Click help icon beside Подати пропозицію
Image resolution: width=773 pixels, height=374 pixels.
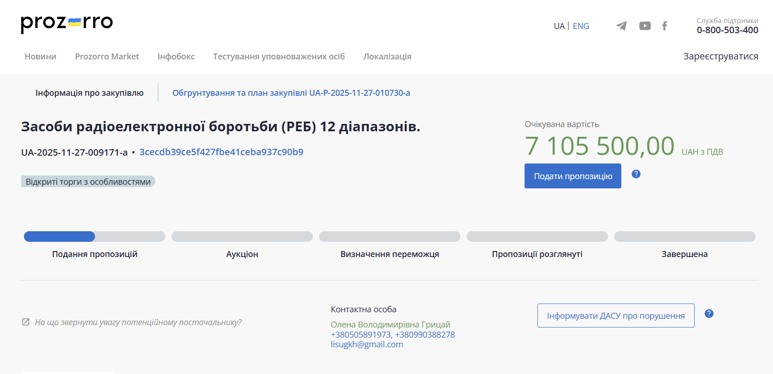pyautogui.click(x=636, y=174)
